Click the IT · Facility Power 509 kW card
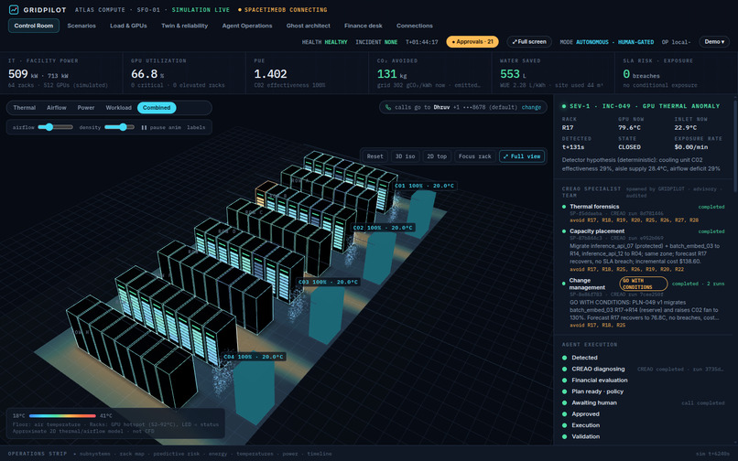 click(x=61, y=73)
